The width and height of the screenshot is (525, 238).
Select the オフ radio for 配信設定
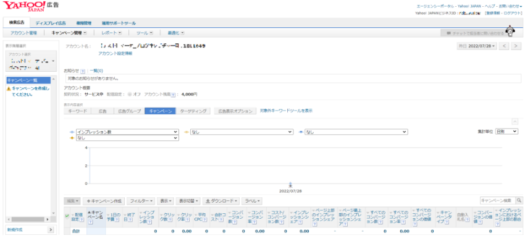click(x=129, y=95)
